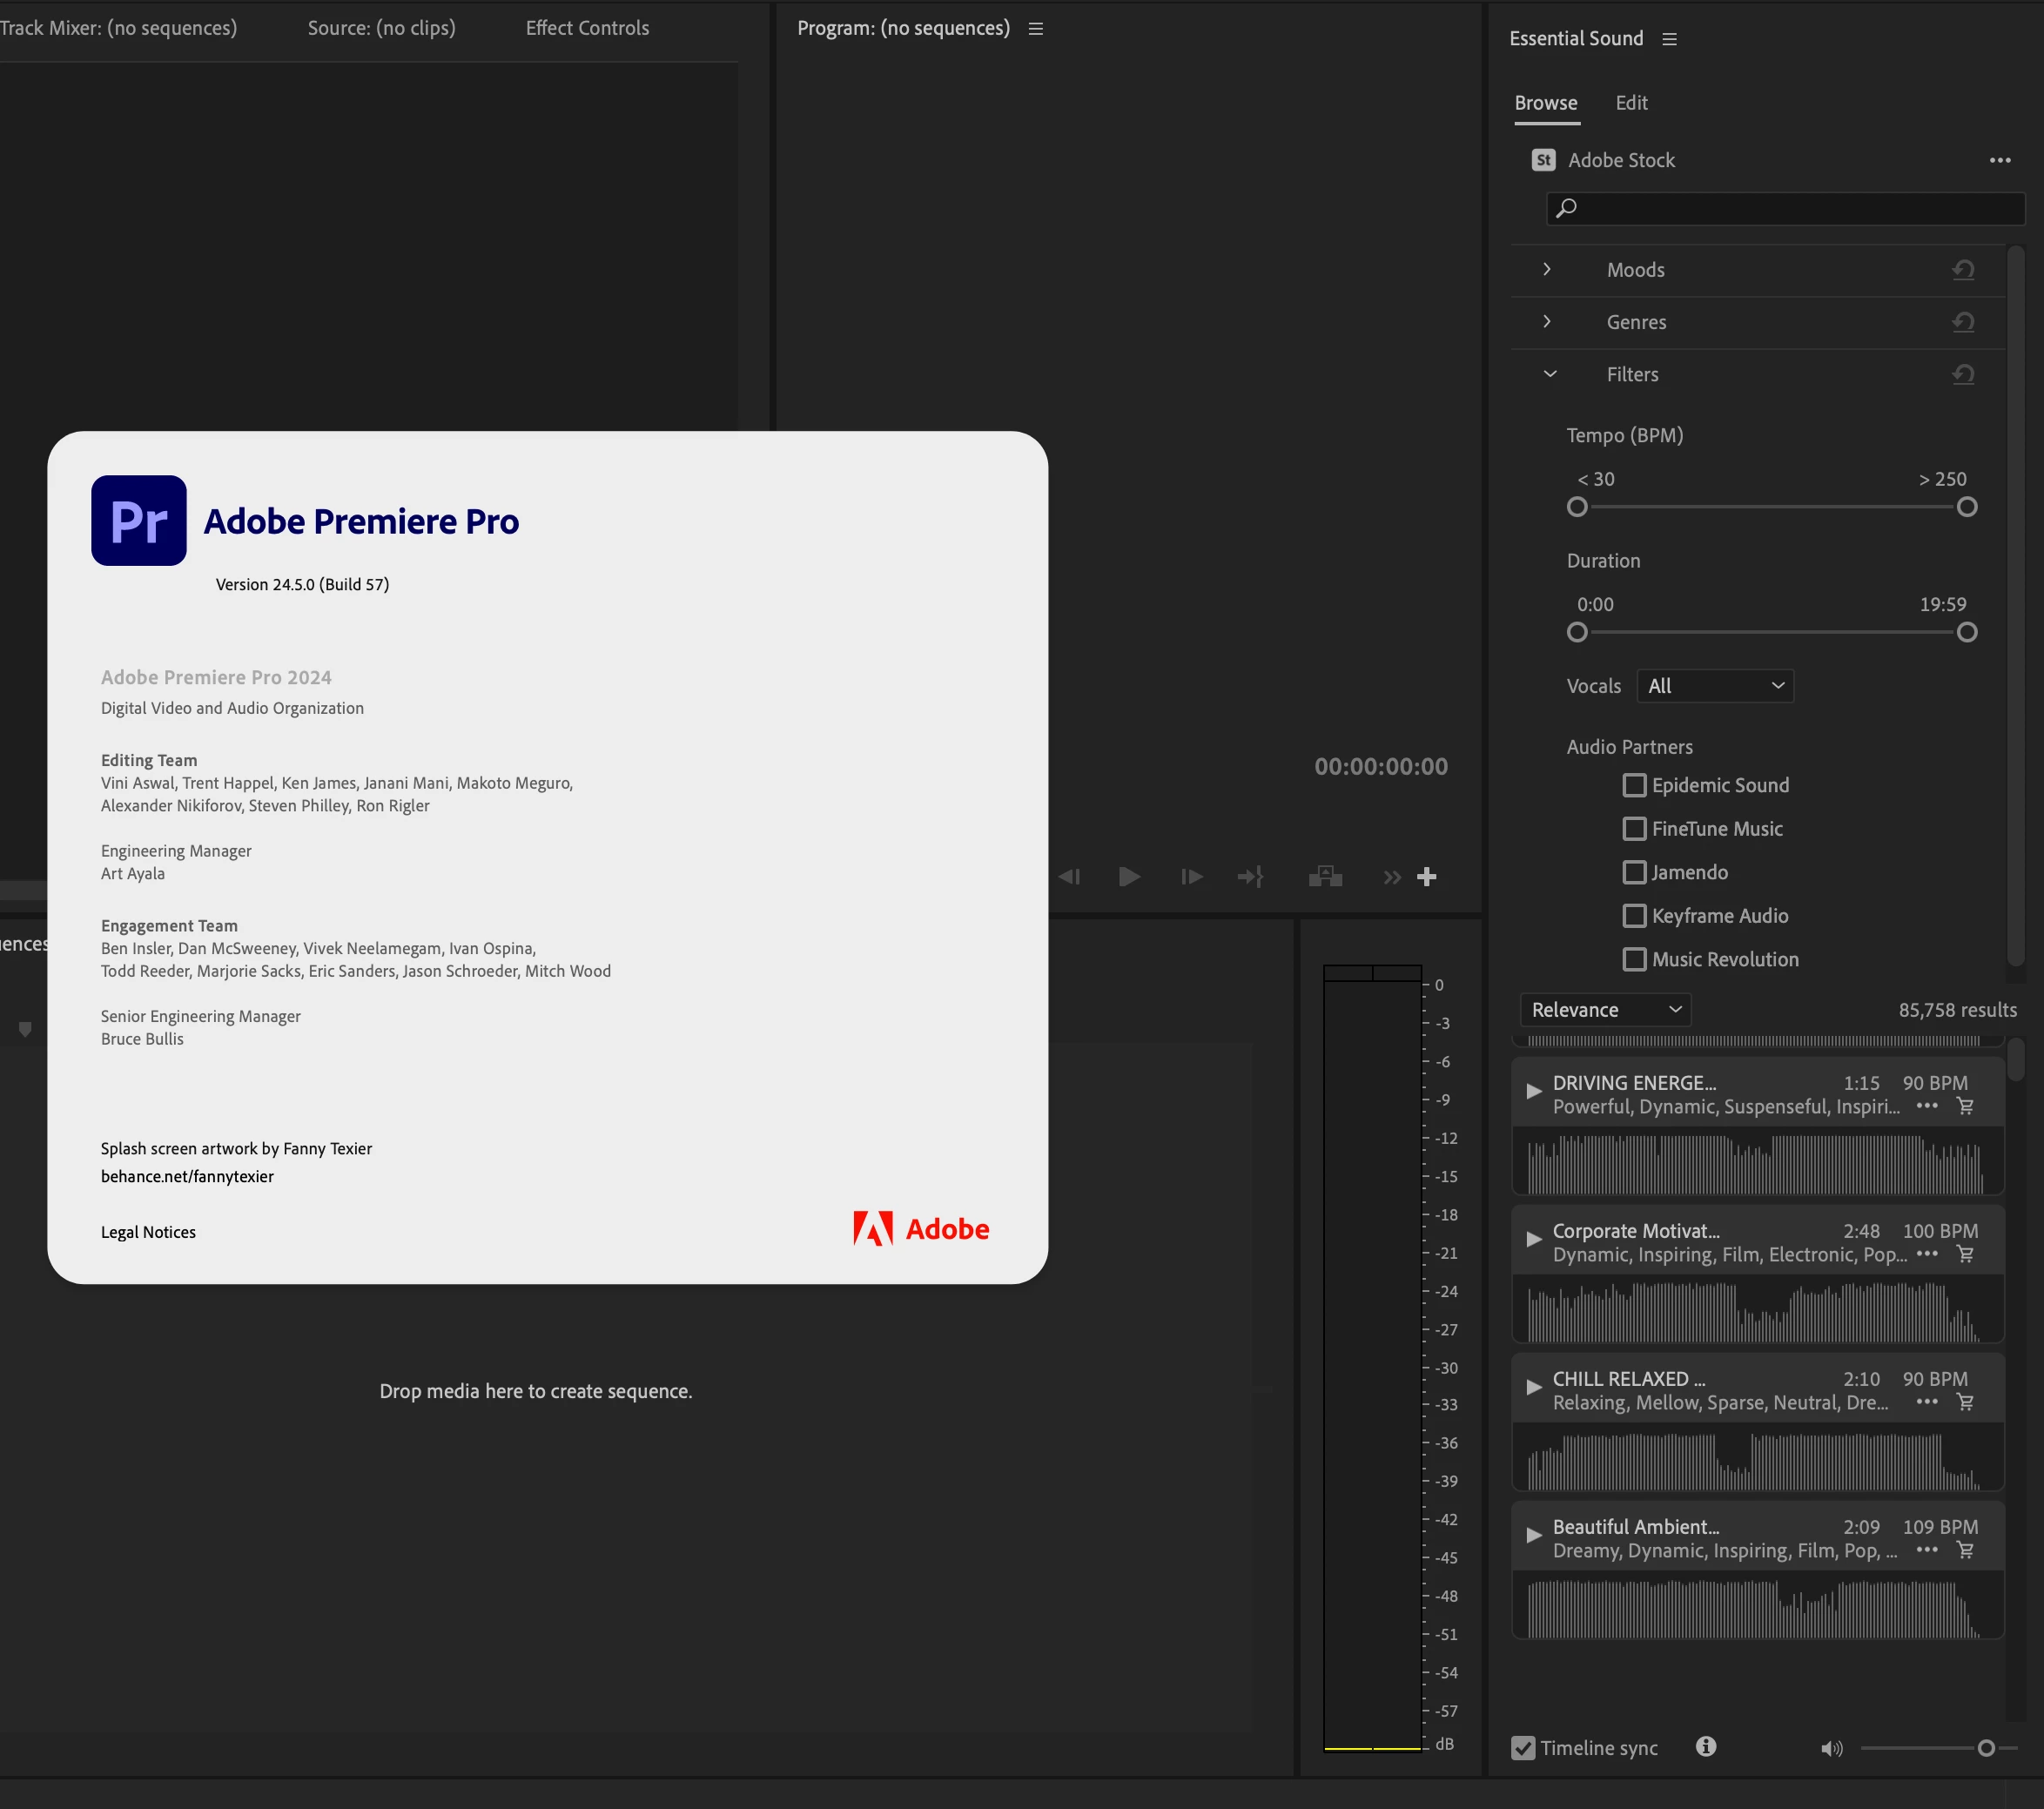Viewport: 2044px width, 1809px height.
Task: Open the Button Editor plus icon
Action: [1427, 877]
